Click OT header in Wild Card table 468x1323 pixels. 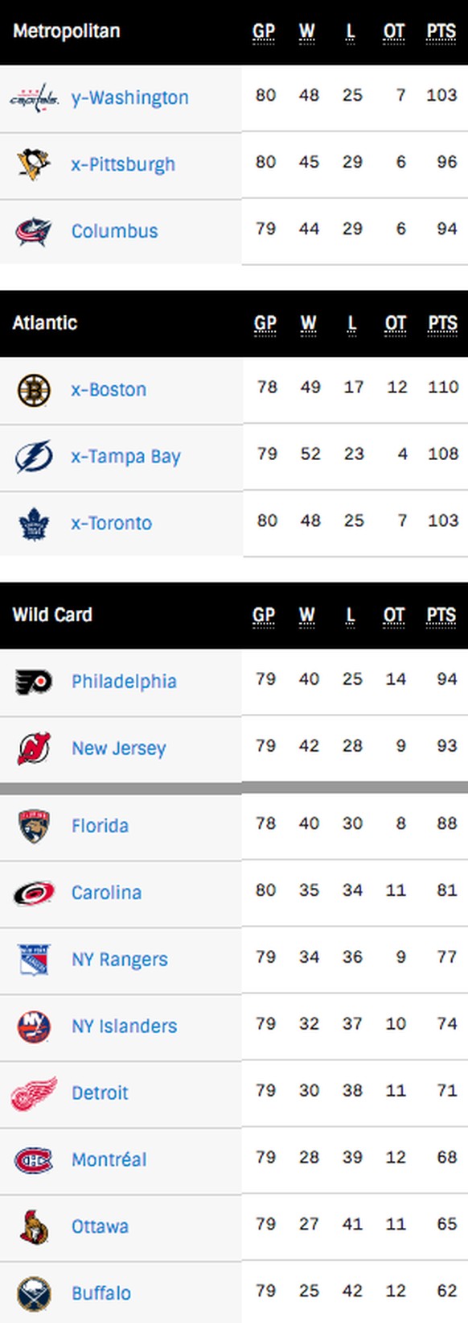coord(394,615)
